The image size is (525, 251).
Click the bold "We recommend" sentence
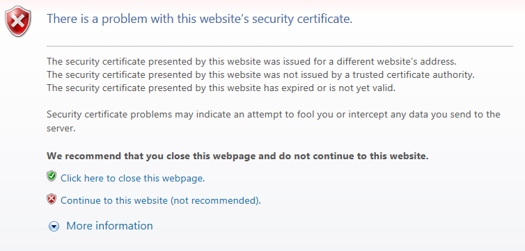pos(237,156)
